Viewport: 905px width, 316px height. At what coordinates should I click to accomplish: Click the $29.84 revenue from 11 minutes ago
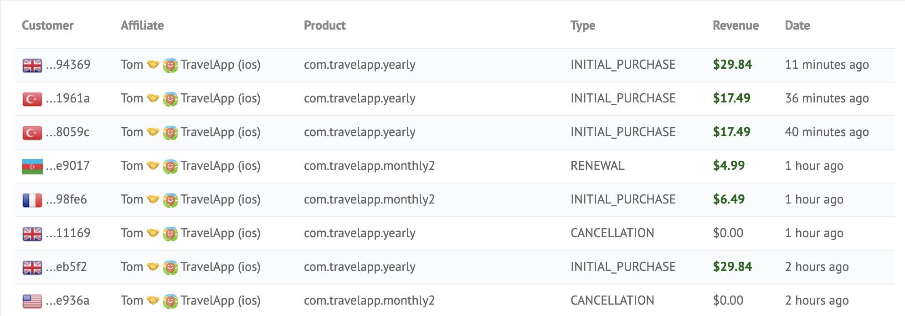click(732, 65)
